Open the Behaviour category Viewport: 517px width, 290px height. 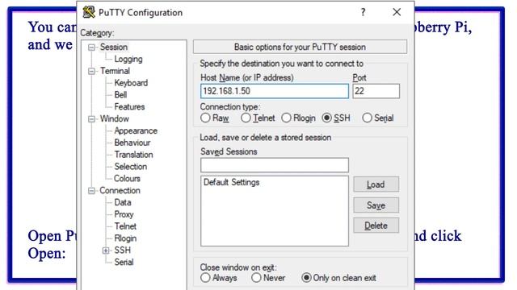132,143
